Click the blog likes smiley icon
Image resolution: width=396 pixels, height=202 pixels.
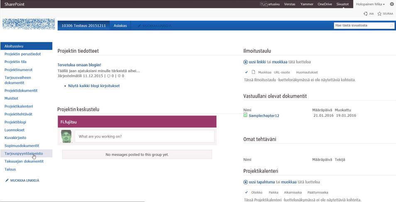(119, 76)
